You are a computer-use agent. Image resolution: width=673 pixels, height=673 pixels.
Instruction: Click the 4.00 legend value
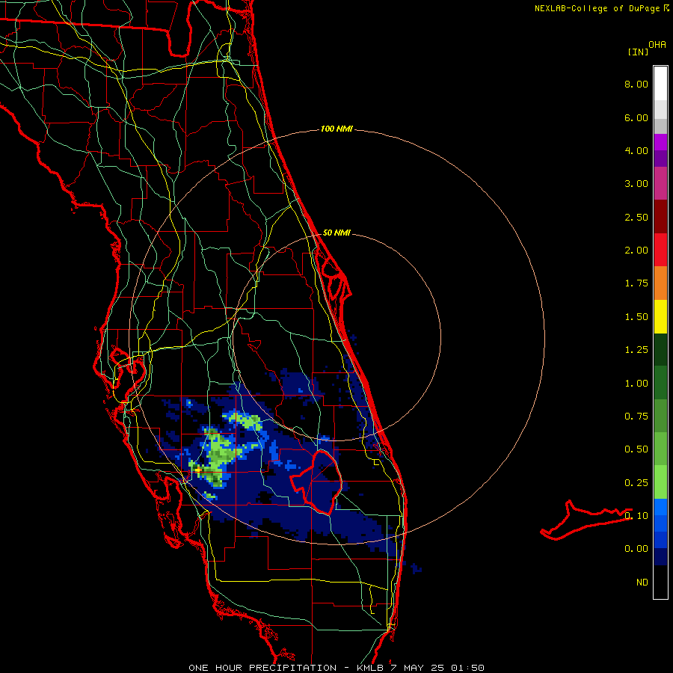click(x=636, y=150)
